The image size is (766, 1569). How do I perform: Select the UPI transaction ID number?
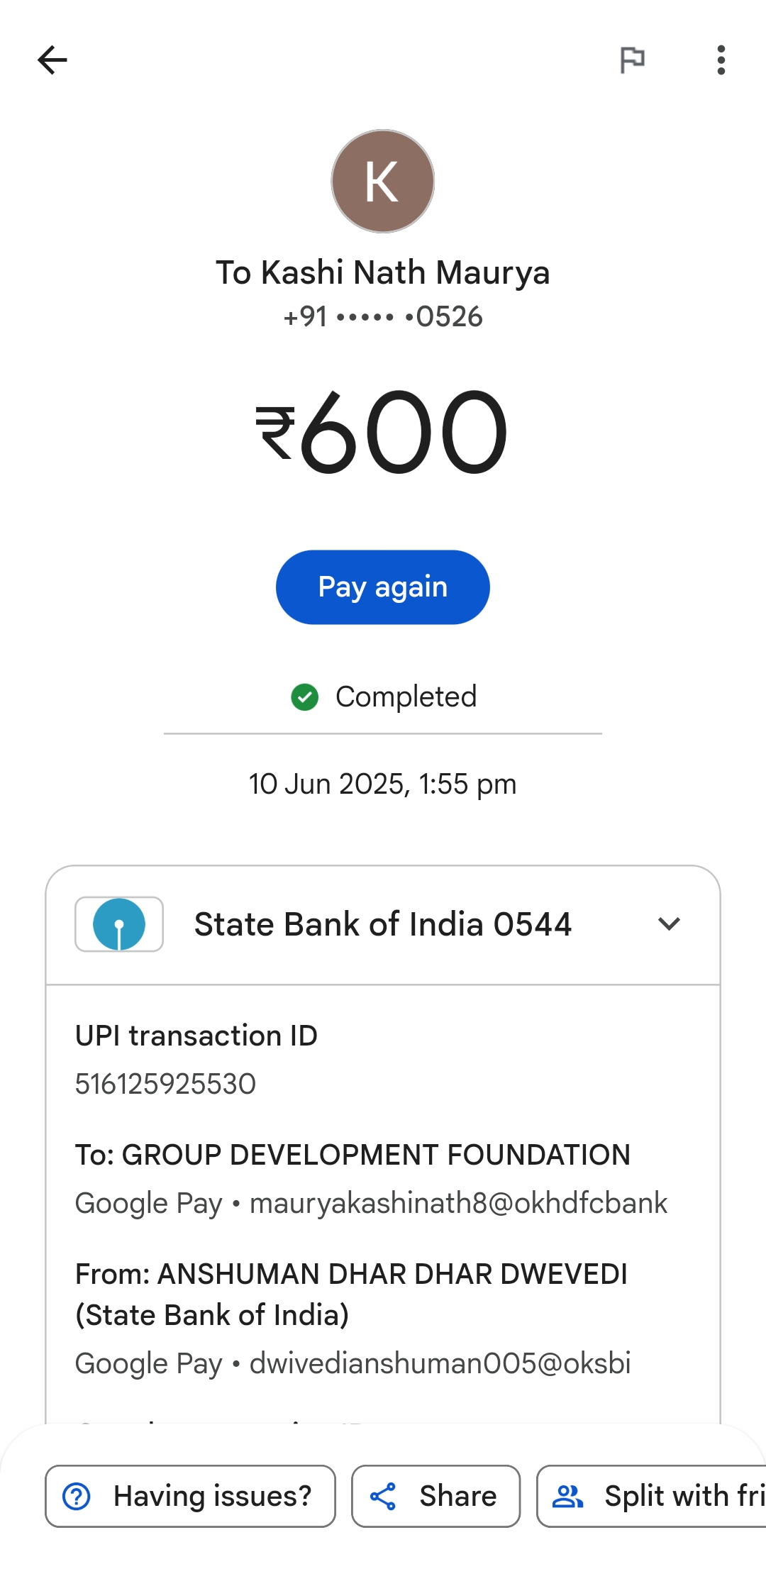[166, 1084]
